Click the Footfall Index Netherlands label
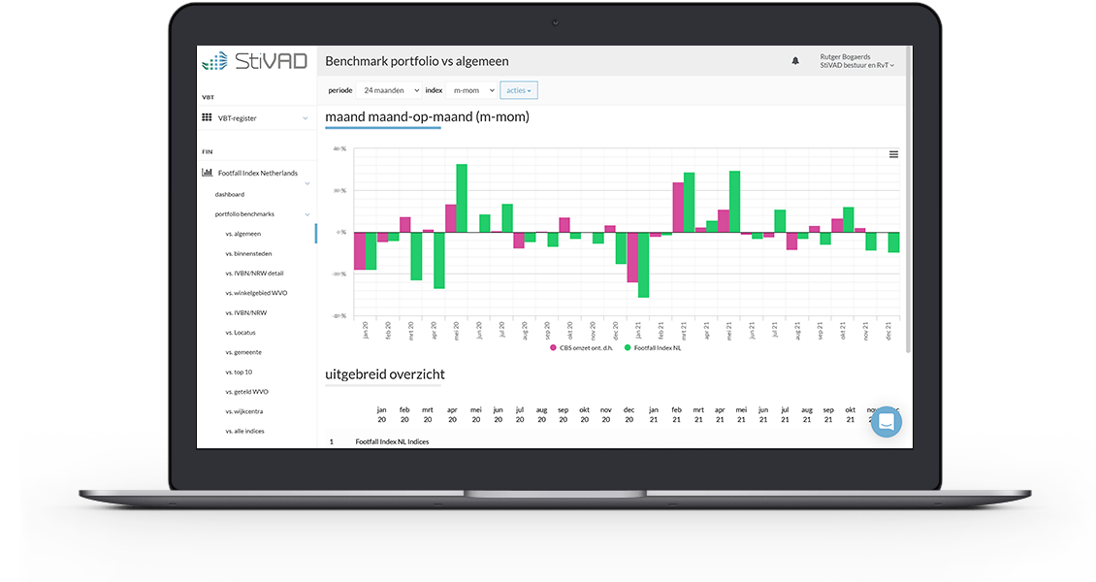The width and height of the screenshot is (1096, 582). point(258,173)
